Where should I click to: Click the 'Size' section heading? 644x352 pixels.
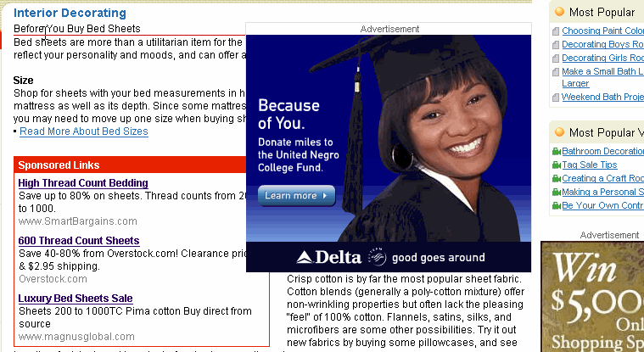[23, 80]
